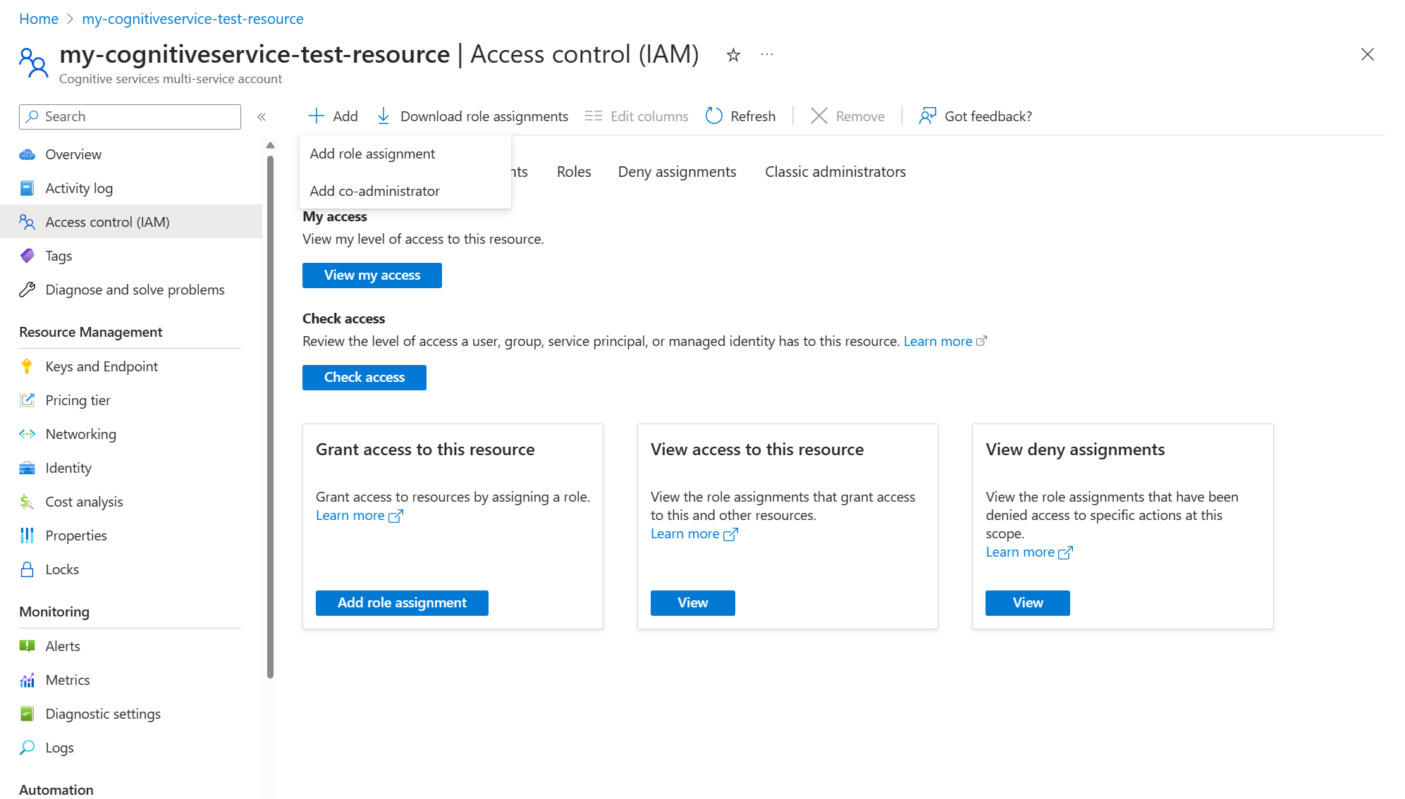Click into the sidebar Search field
1405x799 pixels.
[x=130, y=117]
